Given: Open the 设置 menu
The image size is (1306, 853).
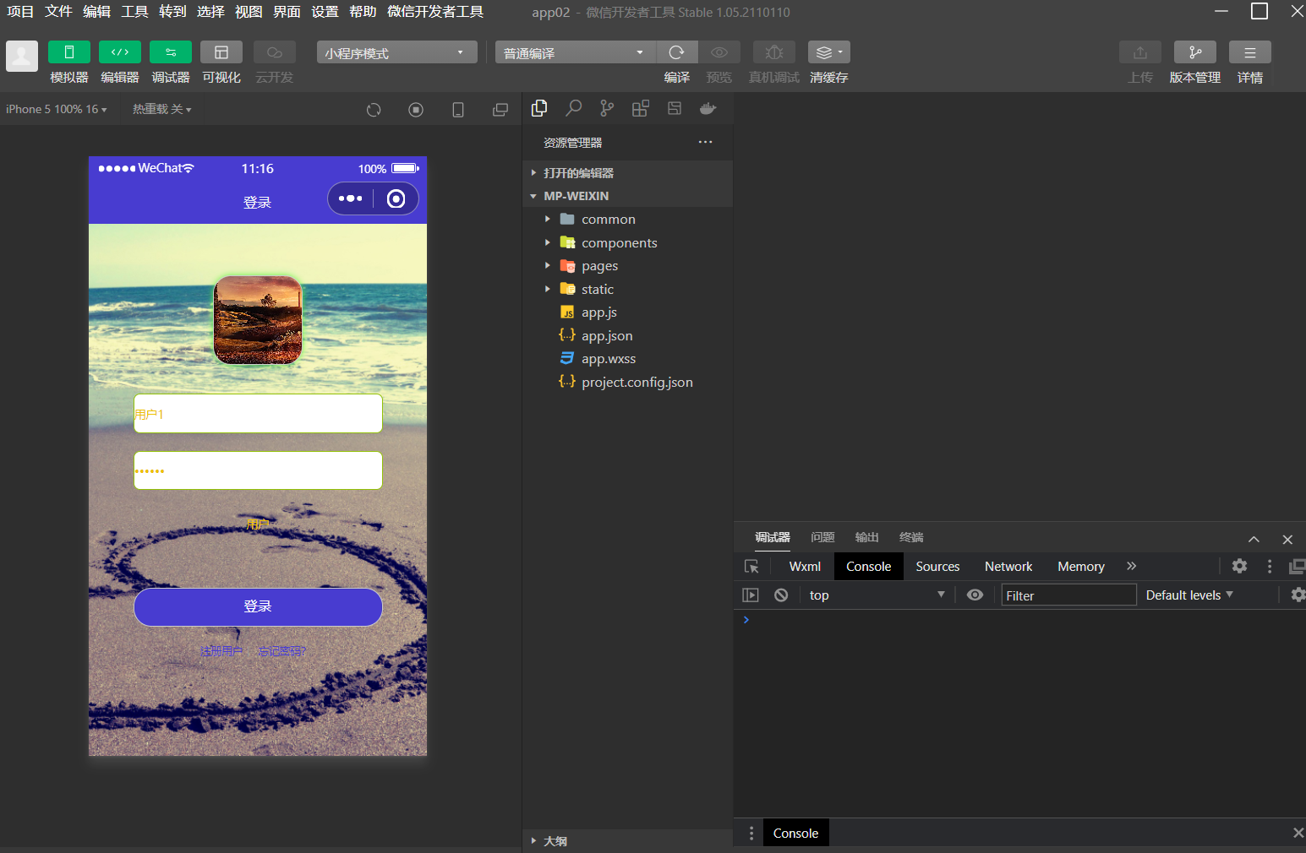Looking at the screenshot, I should pos(325,12).
